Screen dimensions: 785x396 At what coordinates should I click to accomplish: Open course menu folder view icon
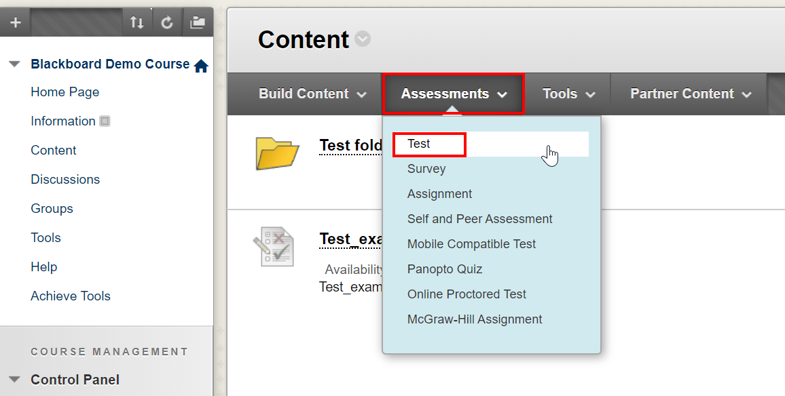pyautogui.click(x=197, y=22)
